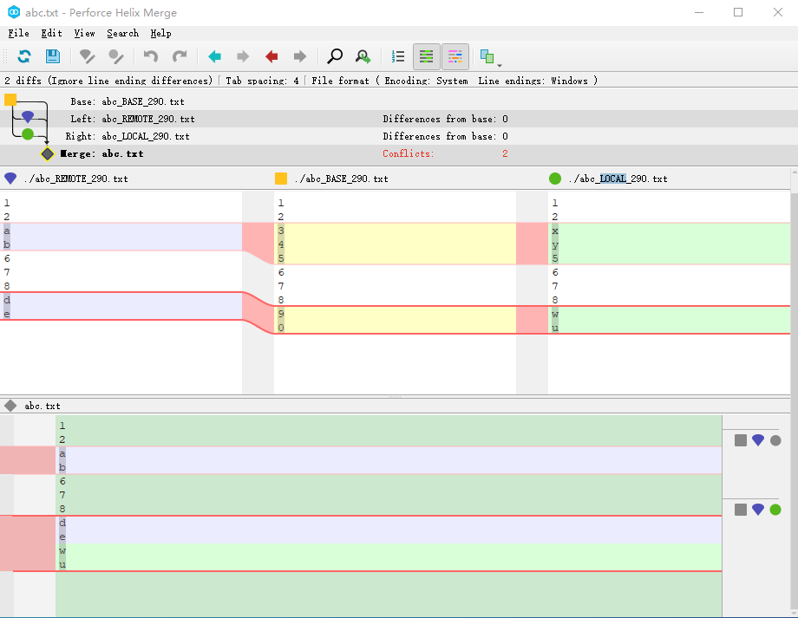This screenshot has width=798, height=618.
Task: Go to previous diff with teal arrow
Action: pyautogui.click(x=215, y=56)
